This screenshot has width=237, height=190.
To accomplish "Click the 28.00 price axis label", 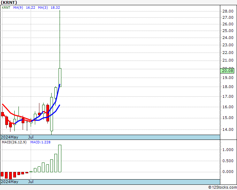I will [228, 11].
